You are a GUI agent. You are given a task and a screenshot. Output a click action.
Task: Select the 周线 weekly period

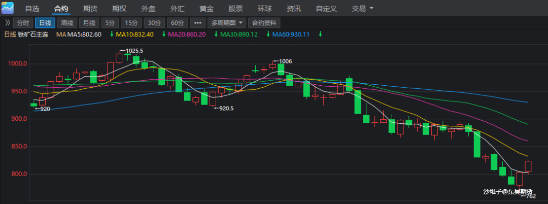[67, 23]
